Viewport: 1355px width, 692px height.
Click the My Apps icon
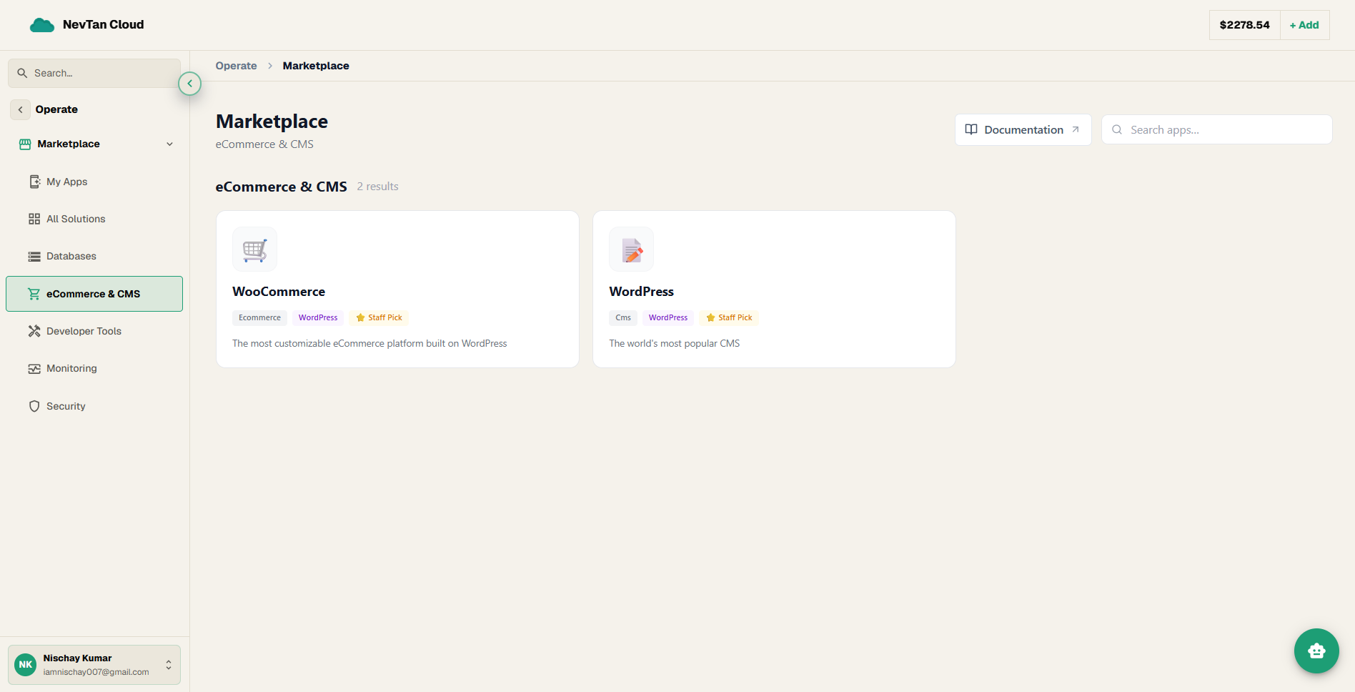(34, 182)
